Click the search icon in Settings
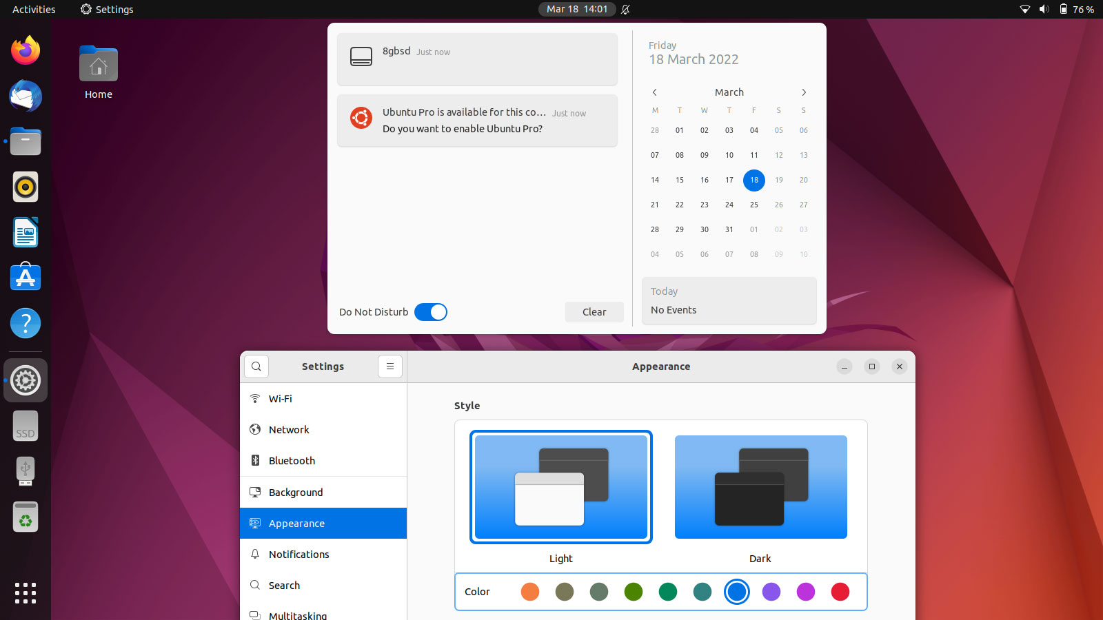 [256, 366]
